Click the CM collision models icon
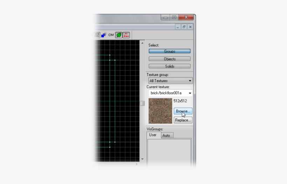This screenshot has height=184, width=287. [x=111, y=35]
